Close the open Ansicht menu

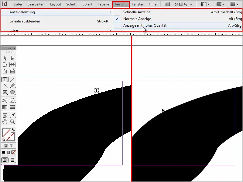[121, 4]
